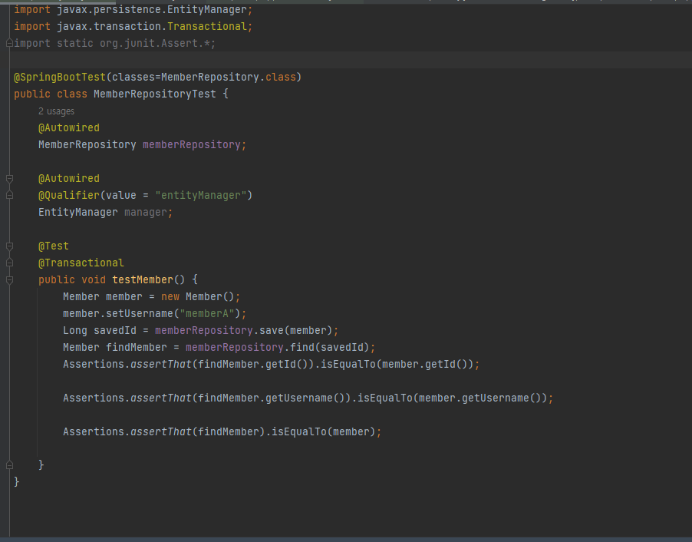The width and height of the screenshot is (692, 542).
Task: Click findMember.getUsername() in the second assertion
Action: (271, 398)
